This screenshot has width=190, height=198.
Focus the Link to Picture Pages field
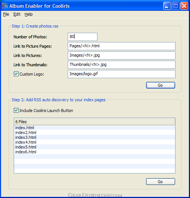click(122, 46)
